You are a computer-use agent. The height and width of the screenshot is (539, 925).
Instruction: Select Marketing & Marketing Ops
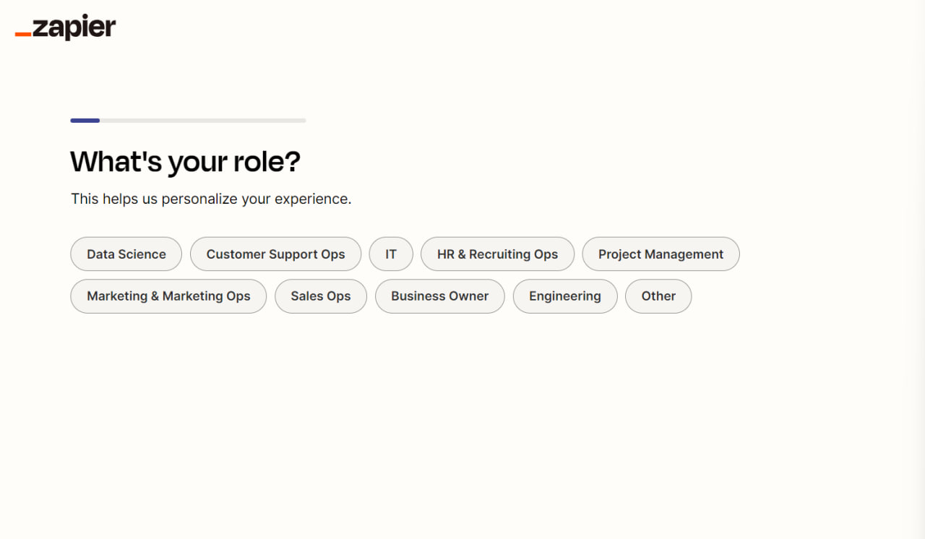point(168,296)
